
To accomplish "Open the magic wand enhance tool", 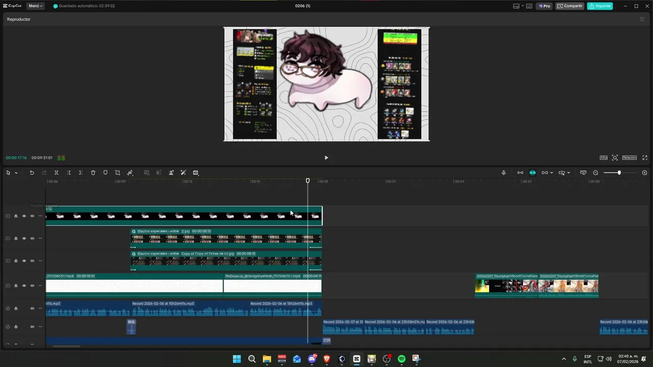I will [x=183, y=173].
